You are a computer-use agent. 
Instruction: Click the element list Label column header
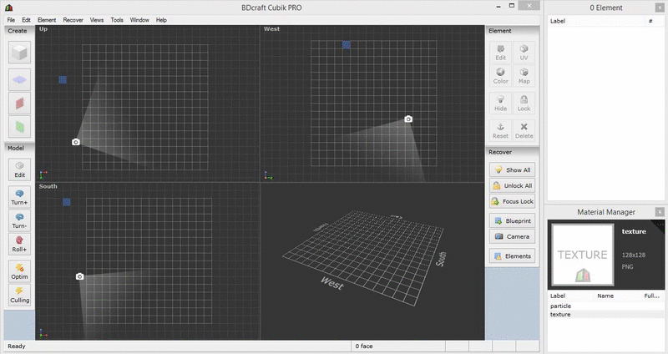coord(558,21)
